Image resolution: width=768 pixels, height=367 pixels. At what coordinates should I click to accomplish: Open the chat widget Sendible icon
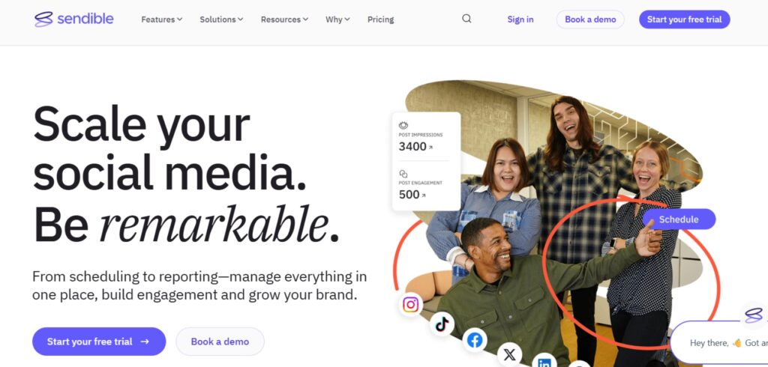click(x=753, y=315)
